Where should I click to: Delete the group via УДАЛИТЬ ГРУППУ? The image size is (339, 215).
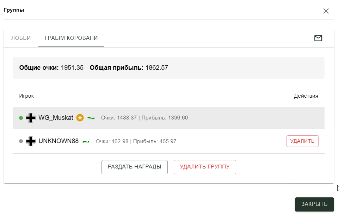point(205,167)
